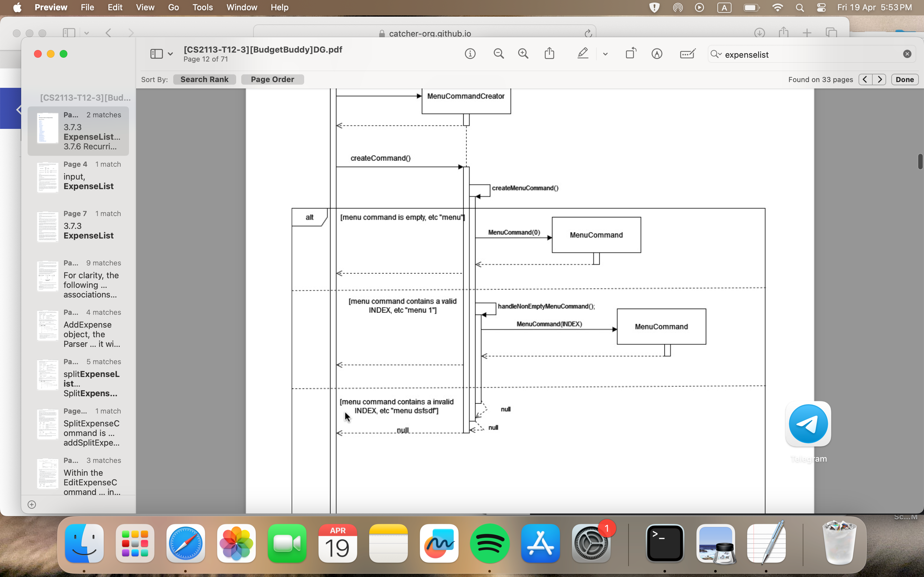Rotate the page with the Rotate icon
Screen dimensions: 924x577
(x=631, y=54)
